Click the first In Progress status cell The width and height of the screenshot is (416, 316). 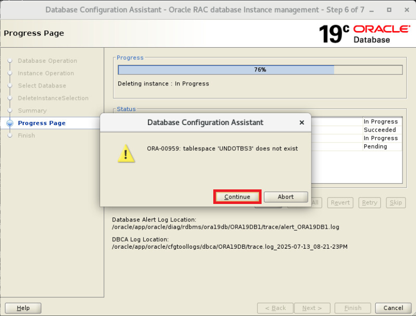[x=382, y=122]
